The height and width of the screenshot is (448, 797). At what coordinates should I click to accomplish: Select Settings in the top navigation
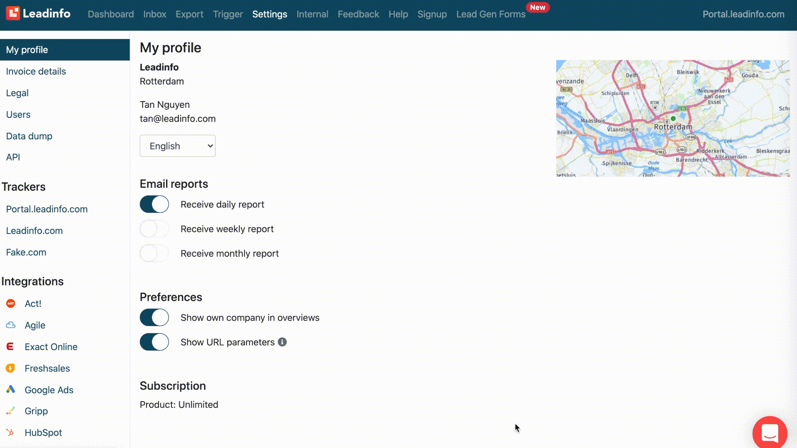tap(270, 14)
